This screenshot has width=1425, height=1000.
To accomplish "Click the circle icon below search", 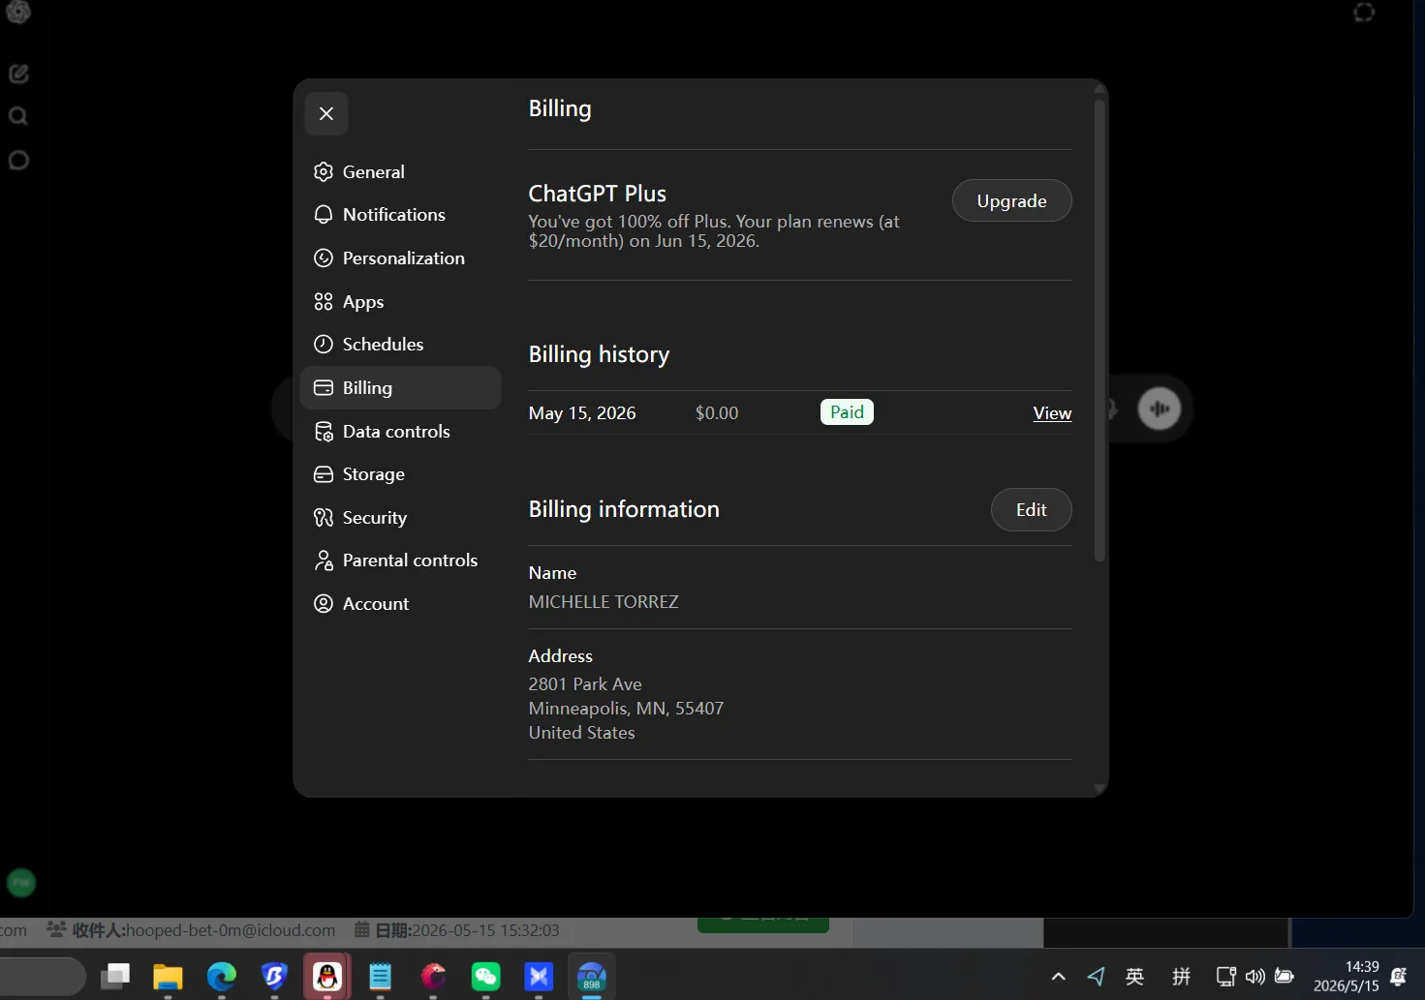I will click(18, 161).
